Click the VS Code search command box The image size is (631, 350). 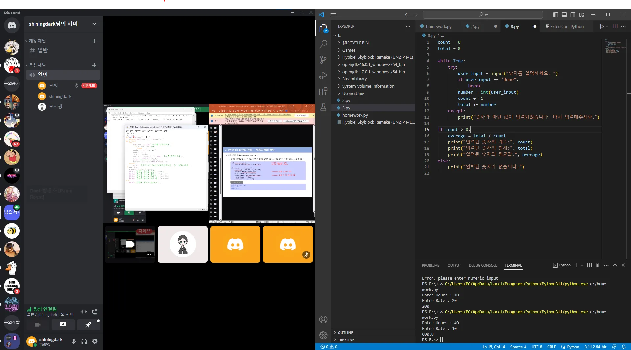click(x=482, y=15)
